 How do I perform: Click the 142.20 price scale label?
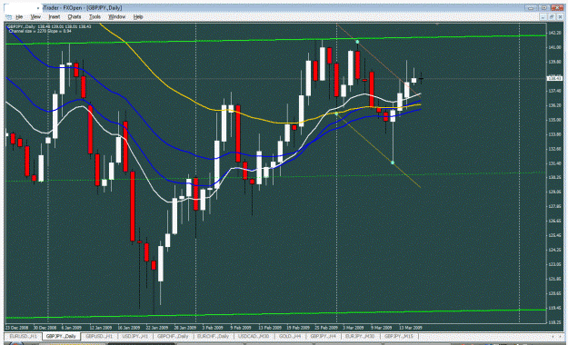555,33
